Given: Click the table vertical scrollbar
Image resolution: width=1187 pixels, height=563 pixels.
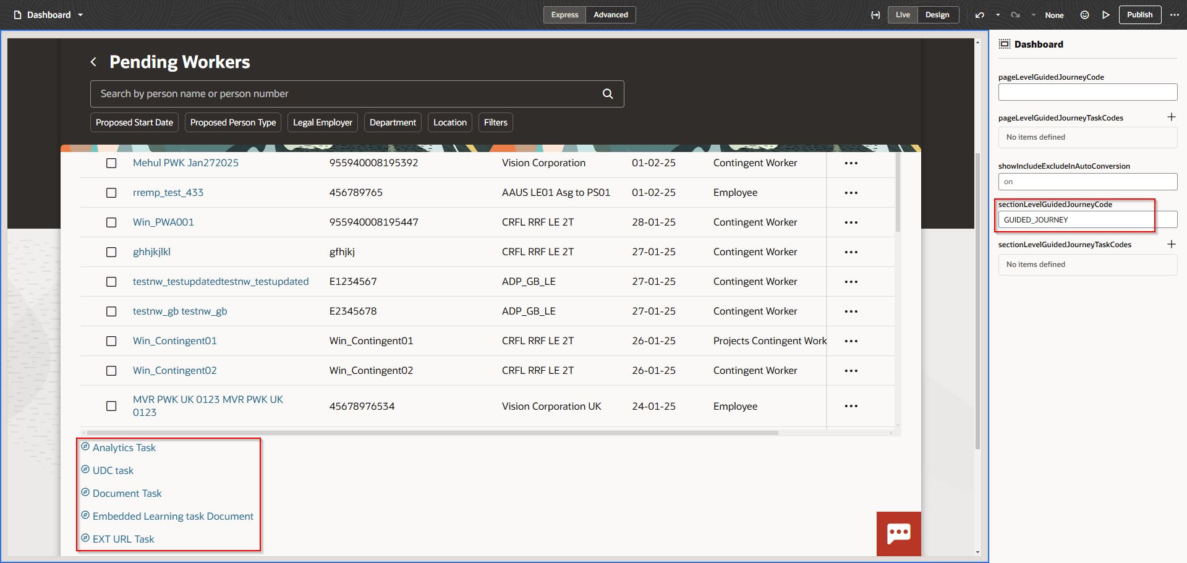Looking at the screenshot, I should click(898, 193).
